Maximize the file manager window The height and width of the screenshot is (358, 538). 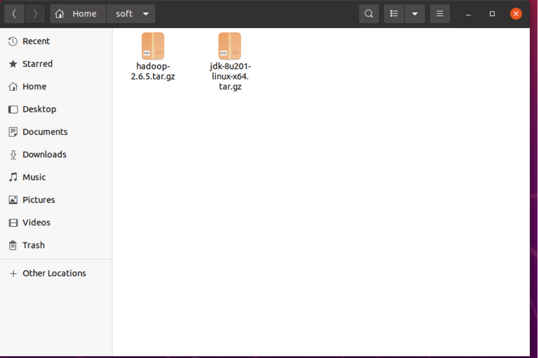(492, 14)
